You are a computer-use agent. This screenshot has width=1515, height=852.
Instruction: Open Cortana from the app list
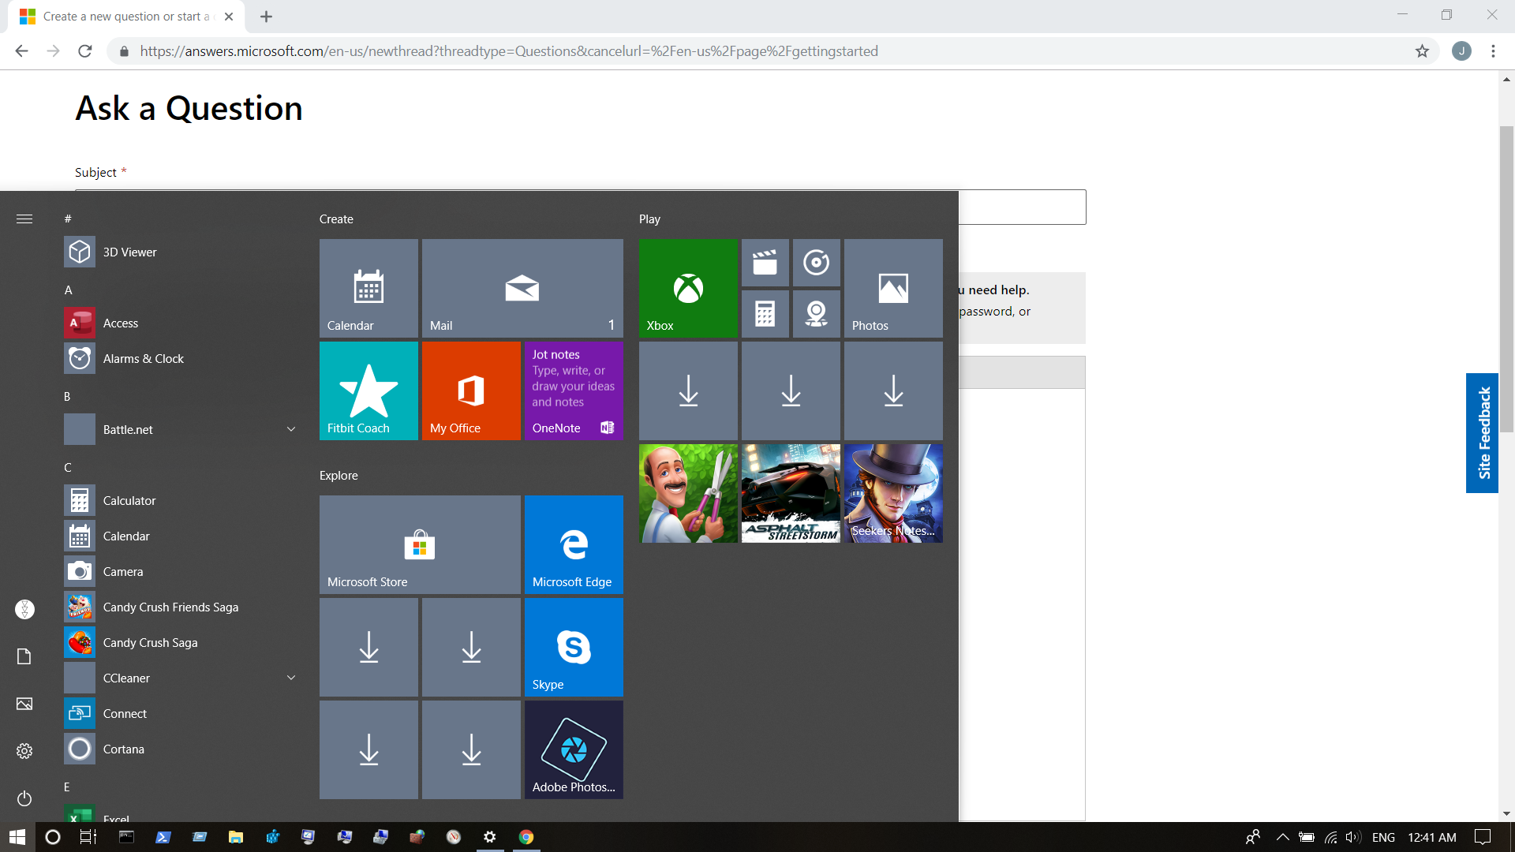180,749
